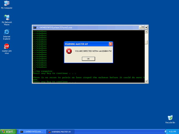Activate the WARNING MASTER AV taskbar button
This screenshot has height=134, width=179.
pos(60,131)
